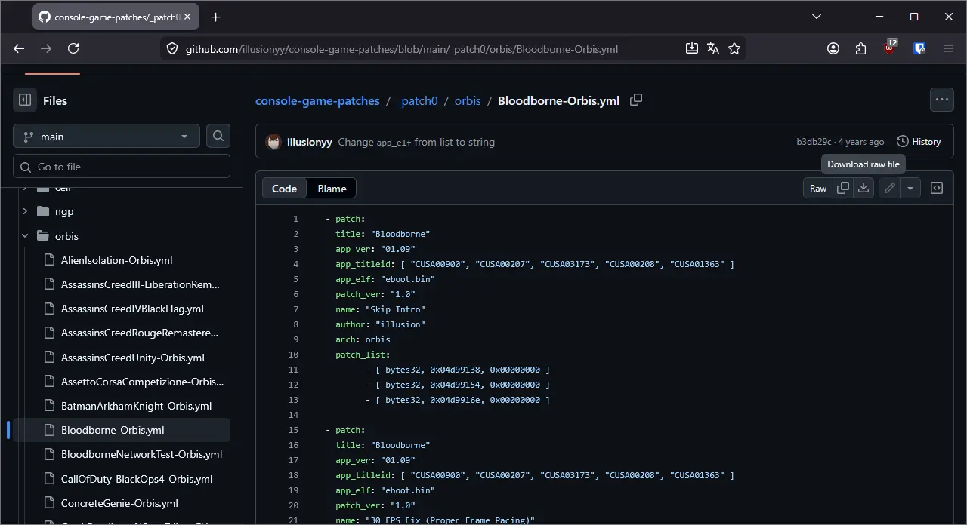Expand more edit options dropdown
967x525 pixels.
[x=910, y=188]
